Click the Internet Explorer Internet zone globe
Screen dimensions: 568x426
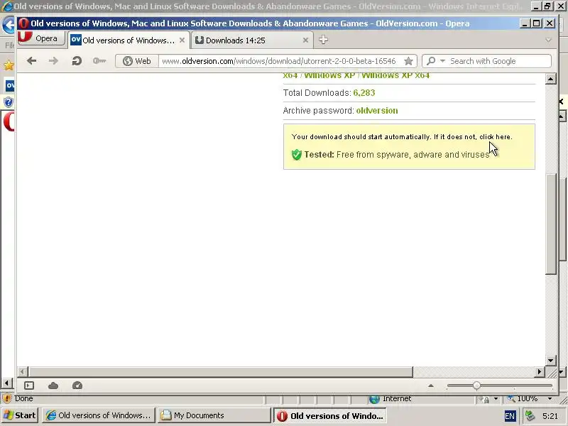[x=374, y=399]
